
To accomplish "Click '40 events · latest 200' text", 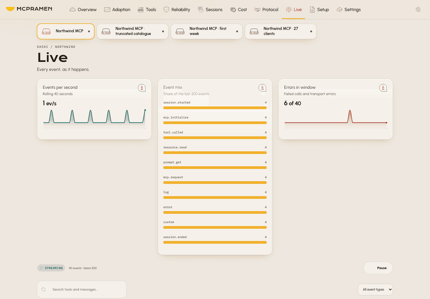I will coord(83,268).
